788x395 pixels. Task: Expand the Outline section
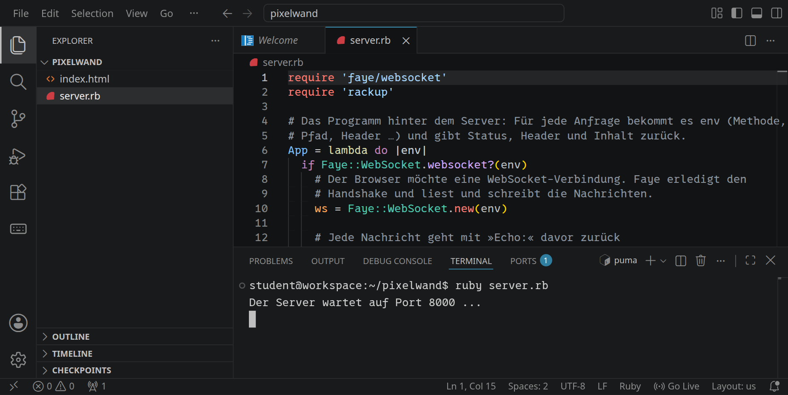coord(135,337)
